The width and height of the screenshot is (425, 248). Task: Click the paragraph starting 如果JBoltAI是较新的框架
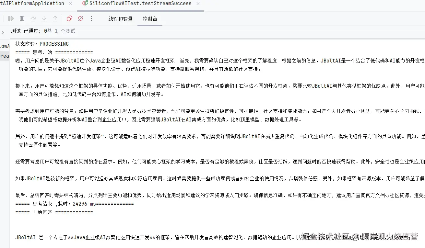pos(220,178)
